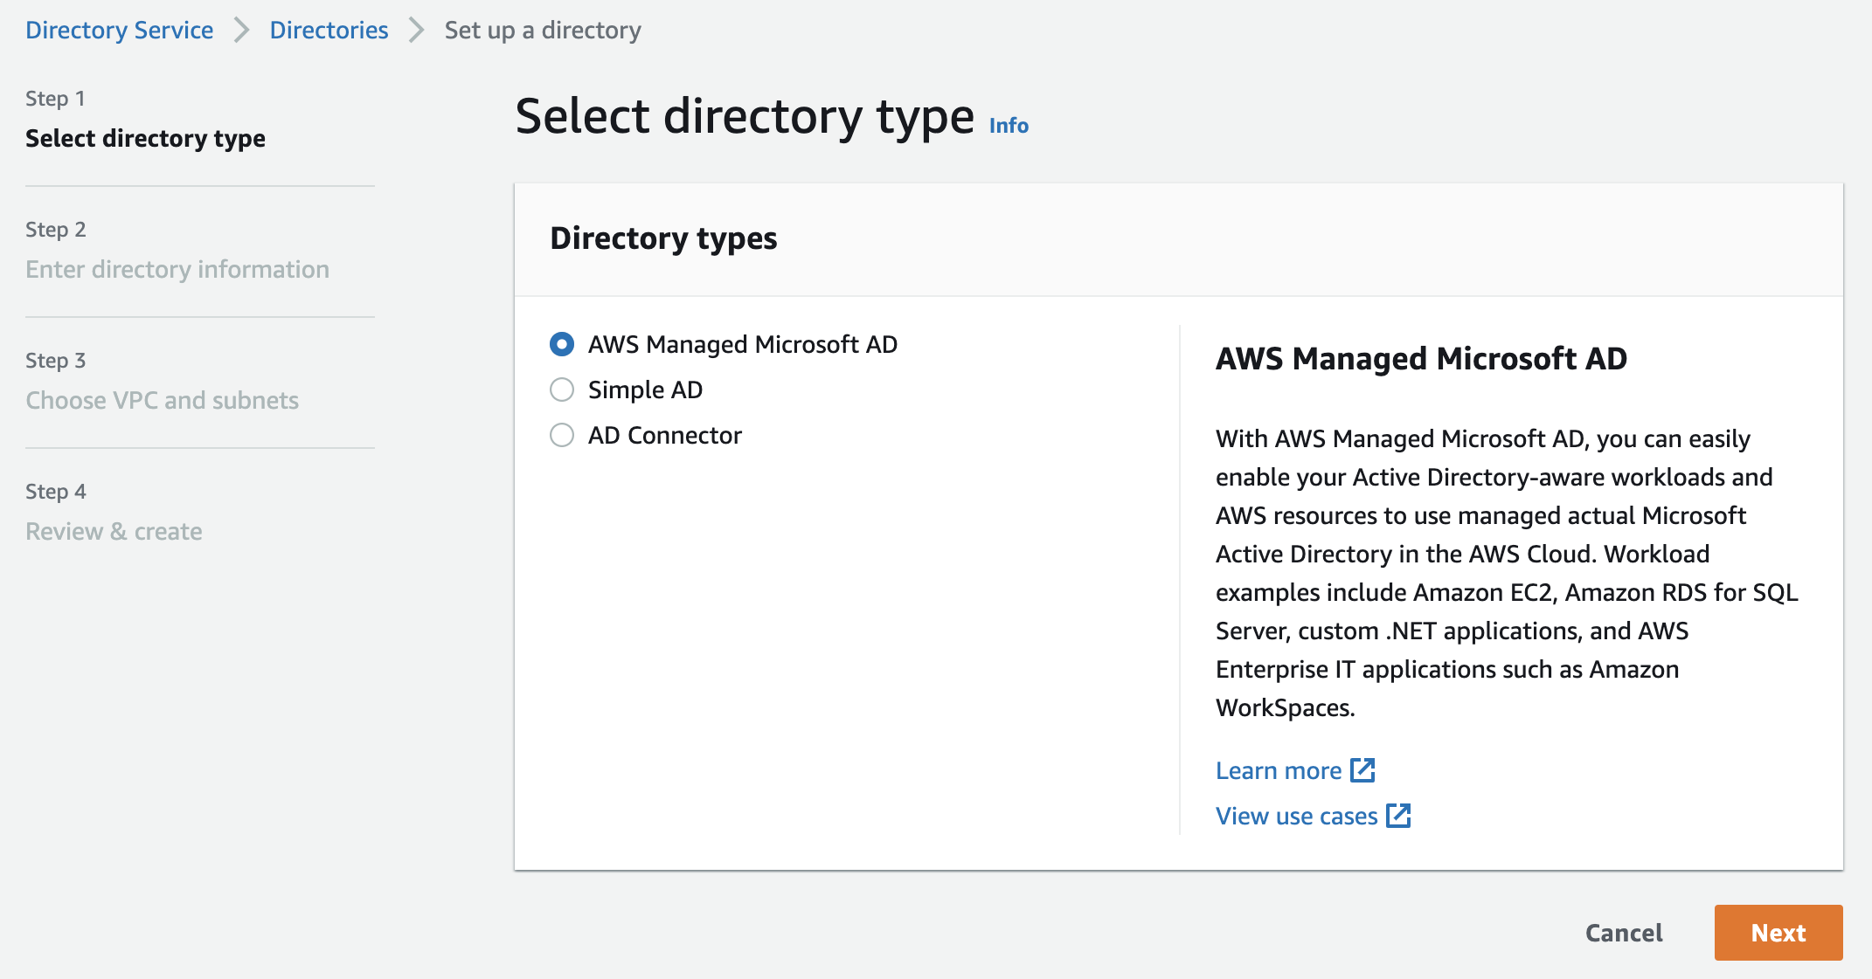The width and height of the screenshot is (1872, 979).
Task: Open Step 3 Choose VPC and subnets
Action: 163,400
